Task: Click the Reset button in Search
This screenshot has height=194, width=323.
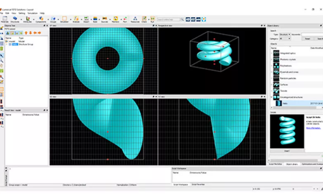Action: pyautogui.click(x=307, y=39)
